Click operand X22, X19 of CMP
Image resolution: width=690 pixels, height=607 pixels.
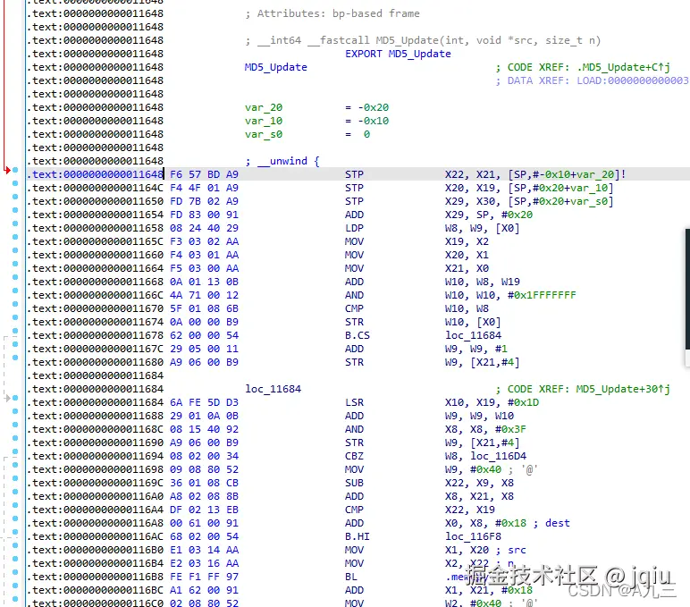(x=469, y=510)
